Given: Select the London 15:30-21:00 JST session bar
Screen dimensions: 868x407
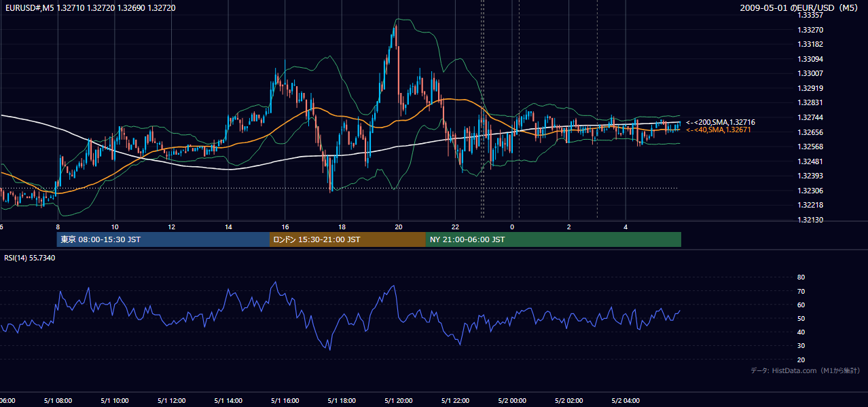Looking at the screenshot, I should [x=348, y=239].
